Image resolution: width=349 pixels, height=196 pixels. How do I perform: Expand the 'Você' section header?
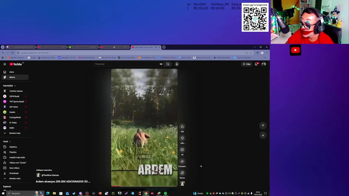7,142
